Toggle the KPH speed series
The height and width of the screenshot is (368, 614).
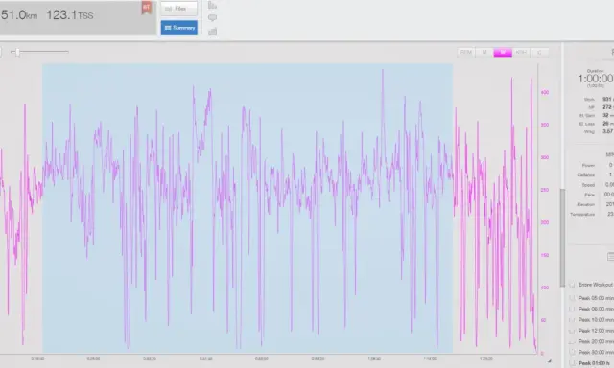521,52
